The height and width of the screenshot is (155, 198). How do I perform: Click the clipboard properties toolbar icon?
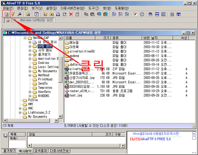point(77,14)
